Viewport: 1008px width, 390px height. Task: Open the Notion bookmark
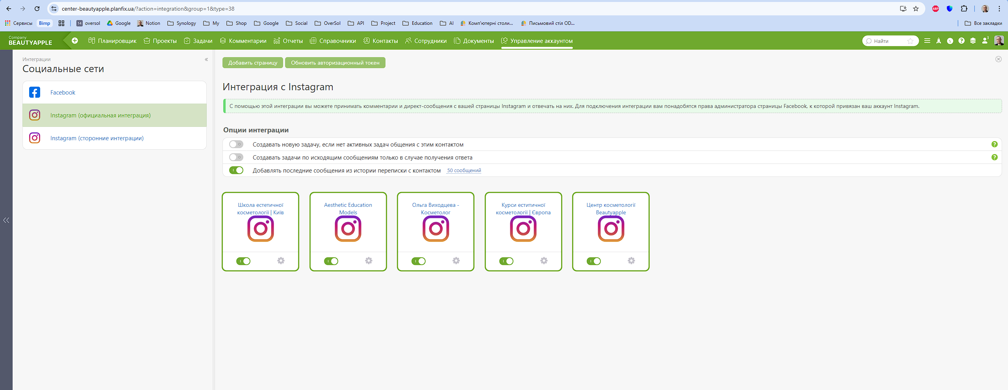(148, 23)
